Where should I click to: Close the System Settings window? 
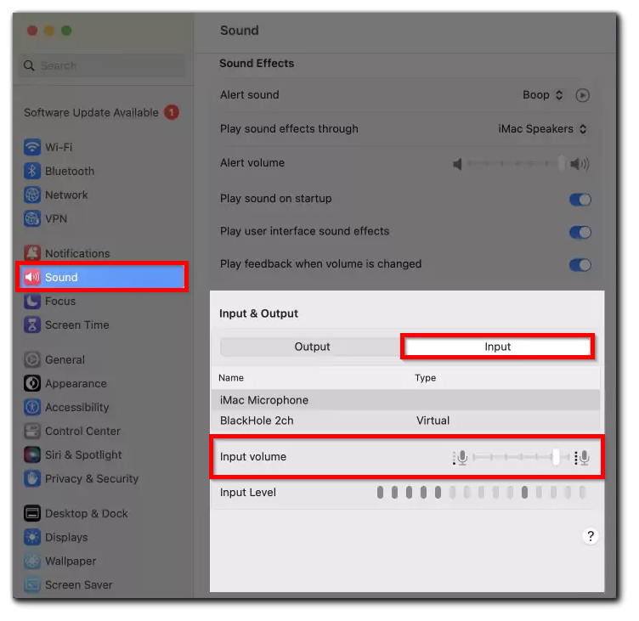point(32,31)
